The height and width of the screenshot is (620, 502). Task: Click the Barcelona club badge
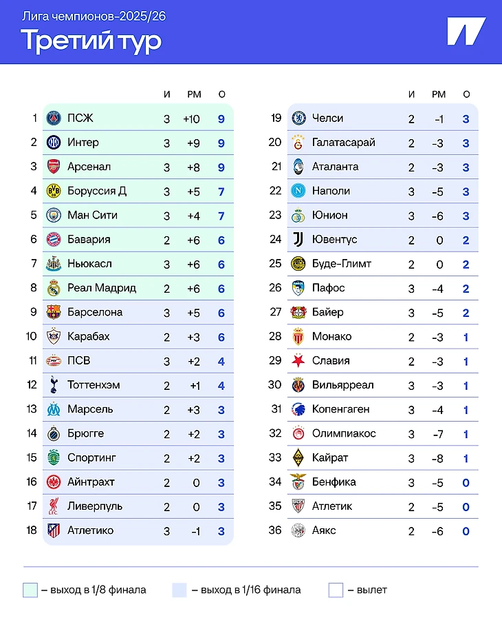tap(54, 312)
